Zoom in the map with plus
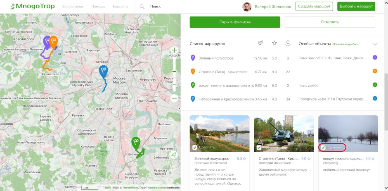This screenshot has width=388, height=191. tap(175, 50)
